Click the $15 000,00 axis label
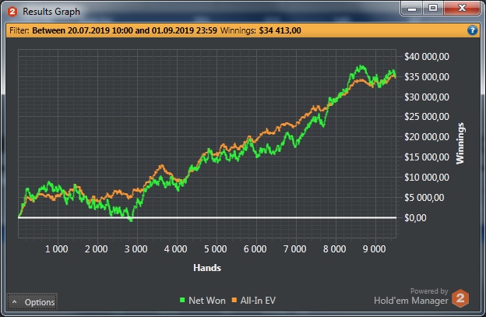 click(427, 157)
